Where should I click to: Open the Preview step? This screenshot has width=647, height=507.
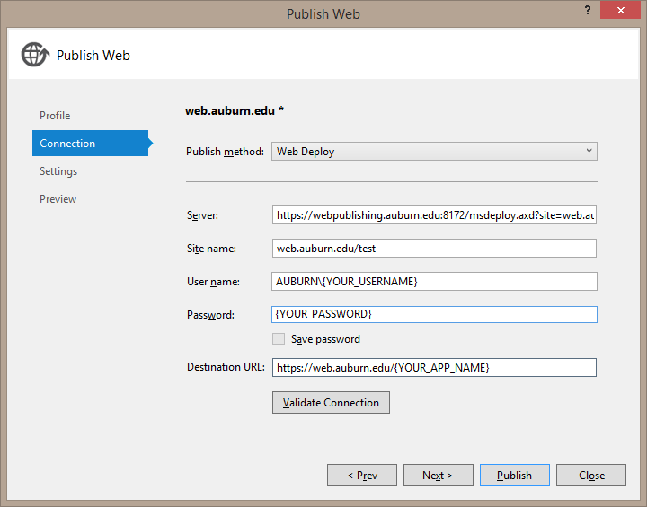click(x=58, y=199)
